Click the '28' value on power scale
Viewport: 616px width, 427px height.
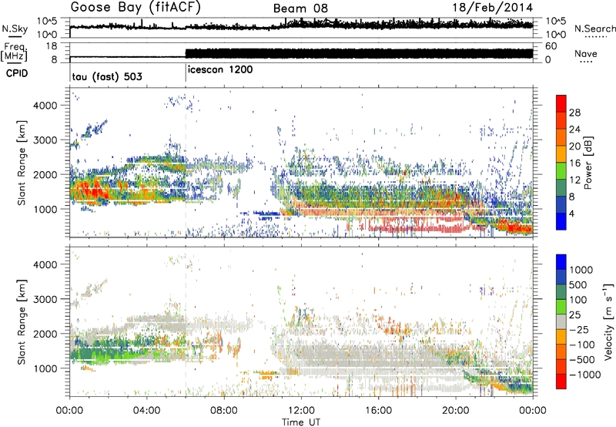point(574,113)
